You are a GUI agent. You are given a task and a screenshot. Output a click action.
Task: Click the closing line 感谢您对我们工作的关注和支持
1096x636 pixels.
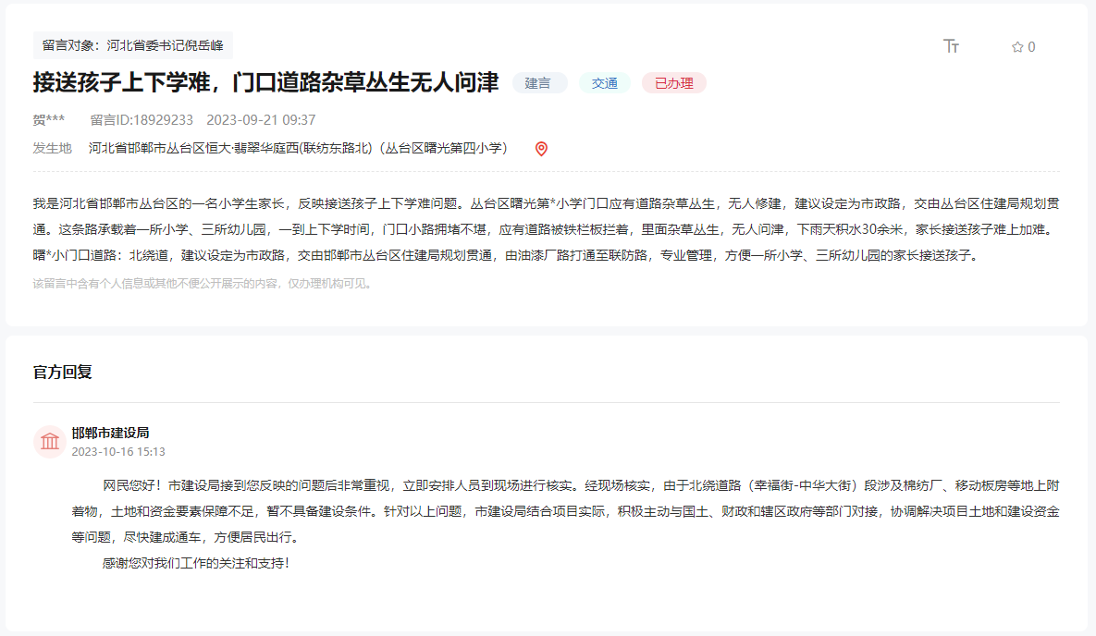click(196, 563)
